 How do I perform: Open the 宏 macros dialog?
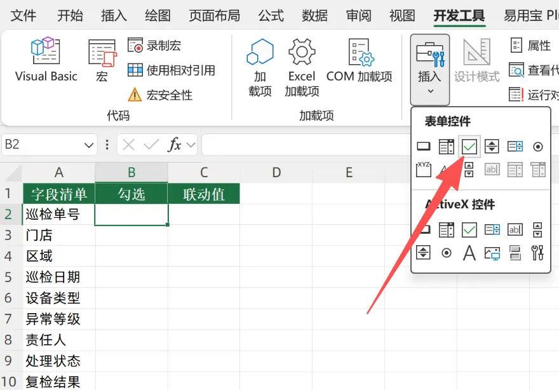(x=102, y=60)
